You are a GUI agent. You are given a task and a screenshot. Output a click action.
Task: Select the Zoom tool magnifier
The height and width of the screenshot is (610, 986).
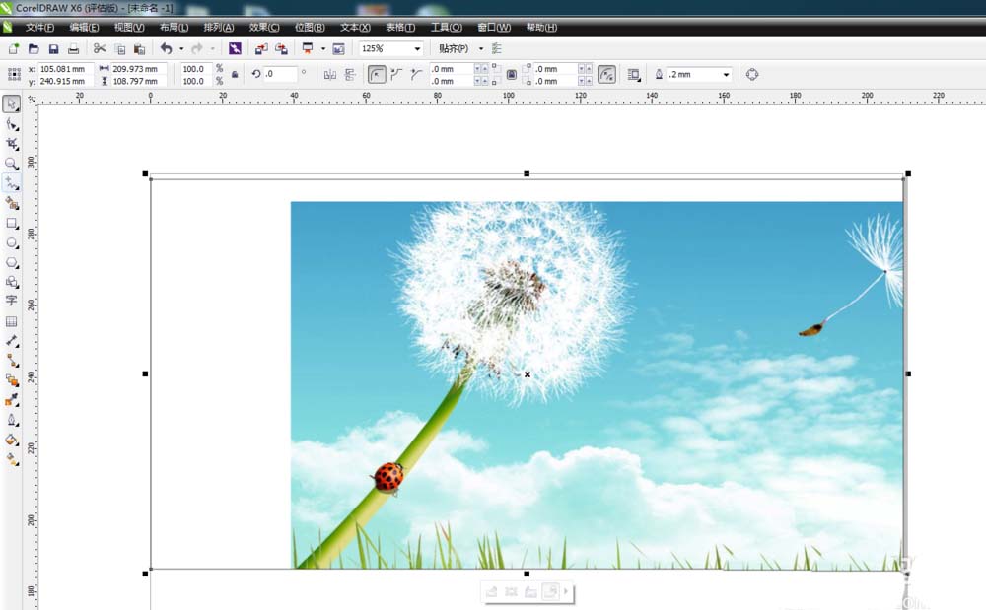tap(12, 164)
